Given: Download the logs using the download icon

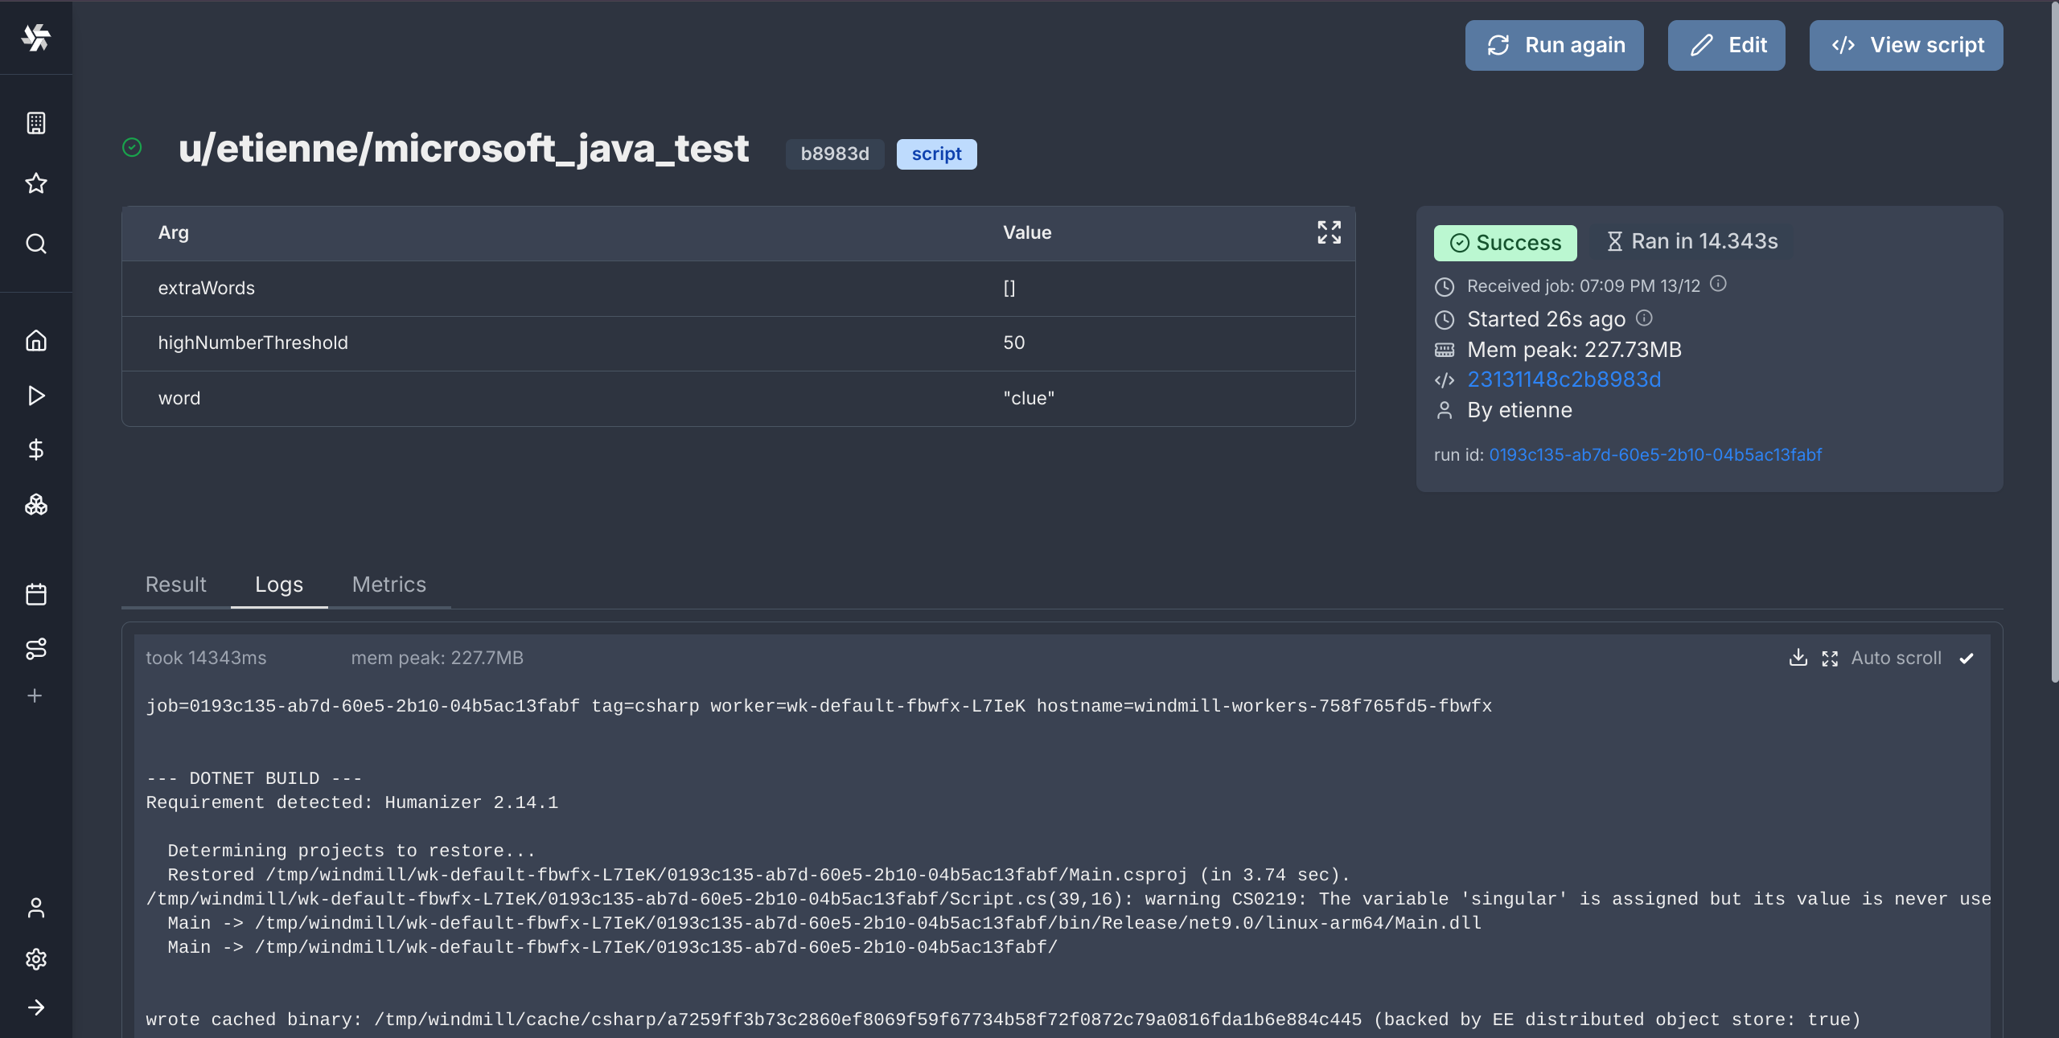Looking at the screenshot, I should pyautogui.click(x=1798, y=658).
